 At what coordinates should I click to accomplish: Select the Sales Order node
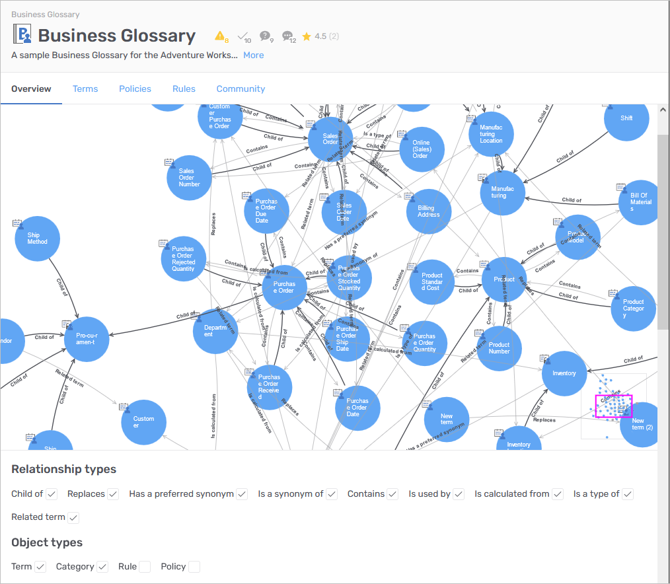coord(330,139)
